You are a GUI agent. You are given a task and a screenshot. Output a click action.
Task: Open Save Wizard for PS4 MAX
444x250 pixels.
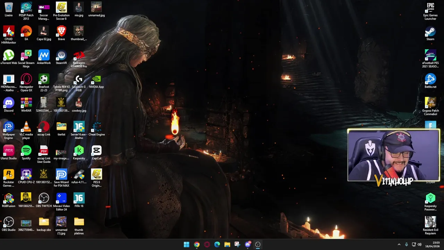click(61, 178)
